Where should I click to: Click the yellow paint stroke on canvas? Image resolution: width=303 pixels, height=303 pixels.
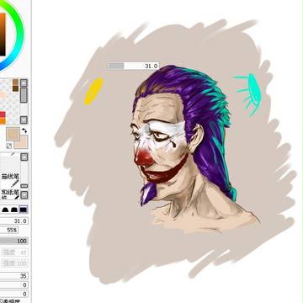point(93,91)
